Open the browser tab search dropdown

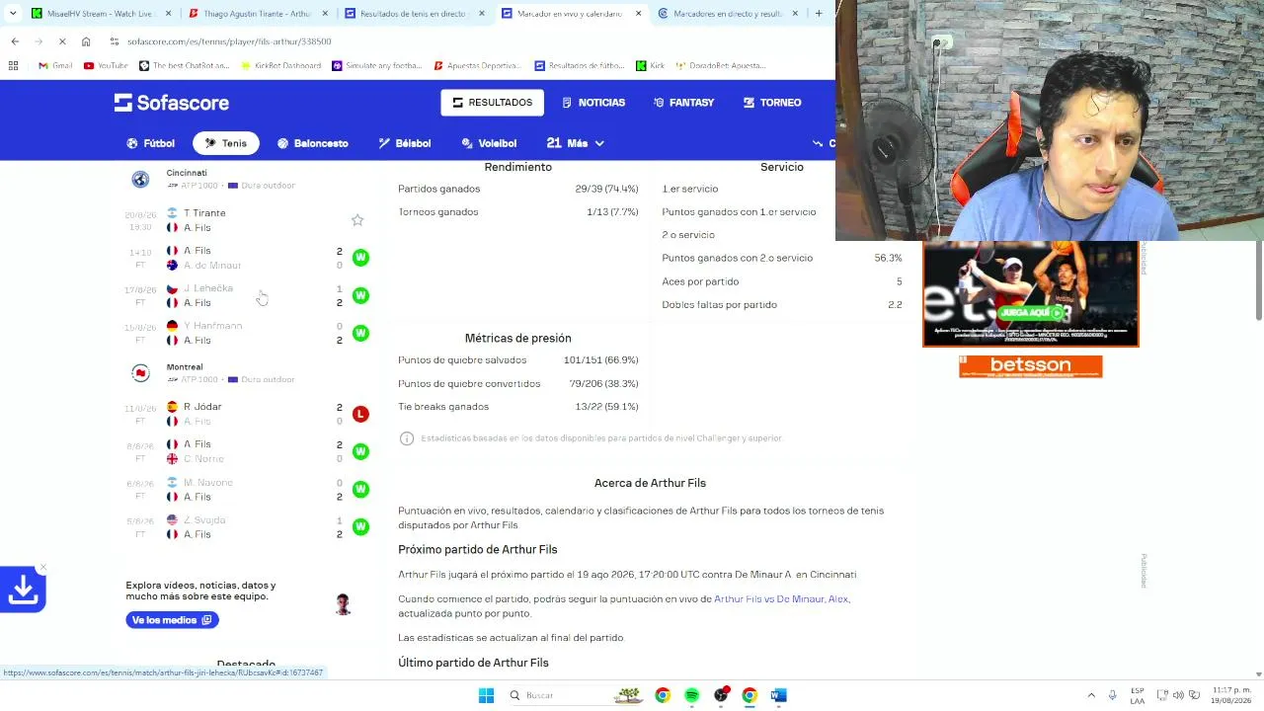coord(12,14)
